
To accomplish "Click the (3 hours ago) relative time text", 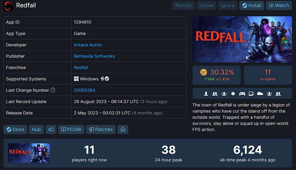I will click(x=154, y=102).
